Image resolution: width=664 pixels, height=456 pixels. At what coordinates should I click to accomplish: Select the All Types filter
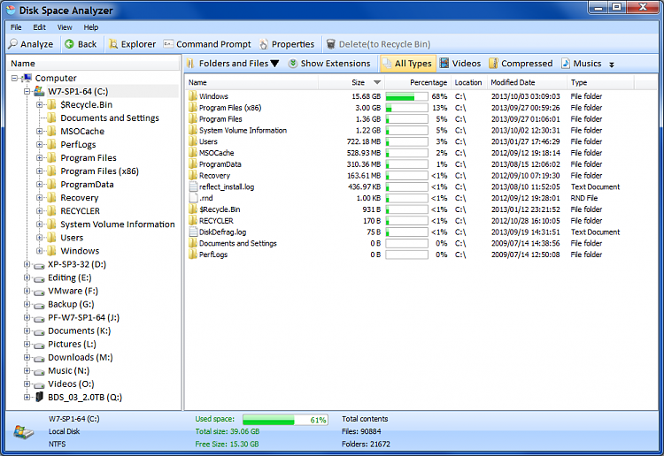coord(407,64)
